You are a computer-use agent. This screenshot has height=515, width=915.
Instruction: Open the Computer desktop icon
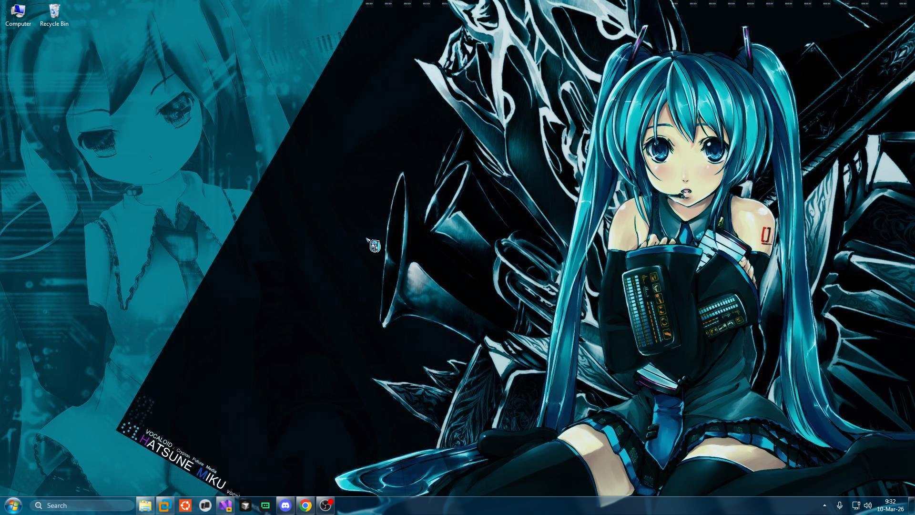(18, 15)
